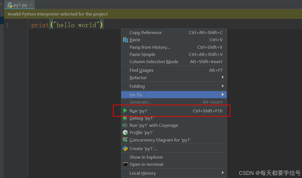Click the Concurrency Diagram icon
302x178 pixels.
125,140
